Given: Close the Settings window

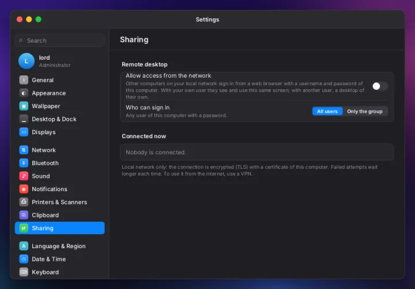Looking at the screenshot, I should [x=20, y=20].
